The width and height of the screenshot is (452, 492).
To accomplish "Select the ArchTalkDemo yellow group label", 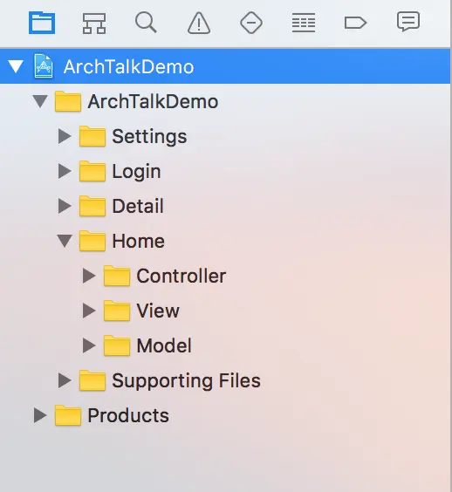I will click(153, 102).
